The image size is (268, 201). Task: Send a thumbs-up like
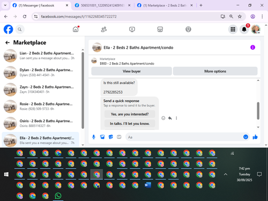[255, 137]
